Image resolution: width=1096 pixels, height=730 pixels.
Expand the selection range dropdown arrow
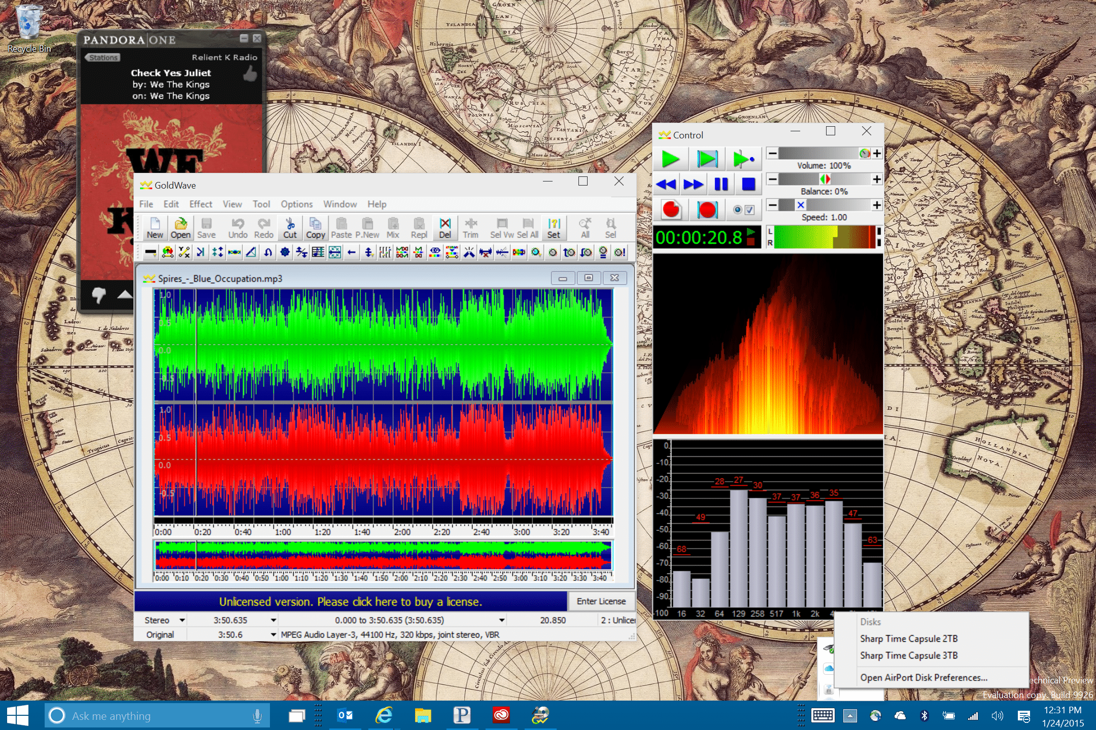[502, 620]
